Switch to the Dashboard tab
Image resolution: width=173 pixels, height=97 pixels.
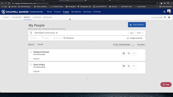[17, 17]
